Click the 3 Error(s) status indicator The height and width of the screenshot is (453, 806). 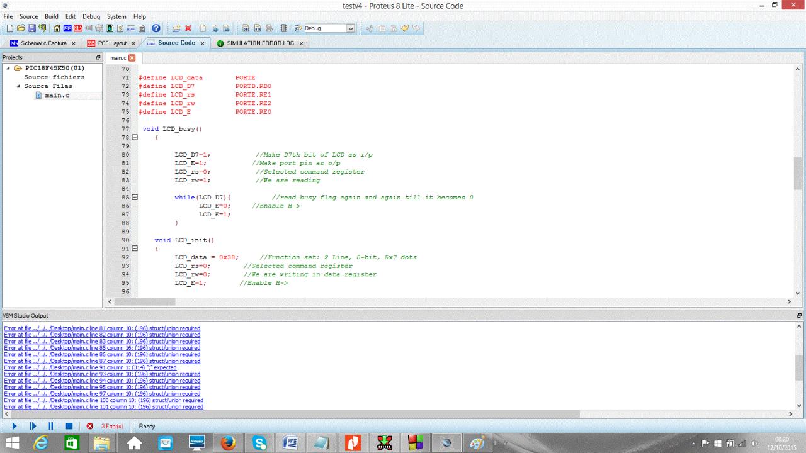[x=105, y=426]
